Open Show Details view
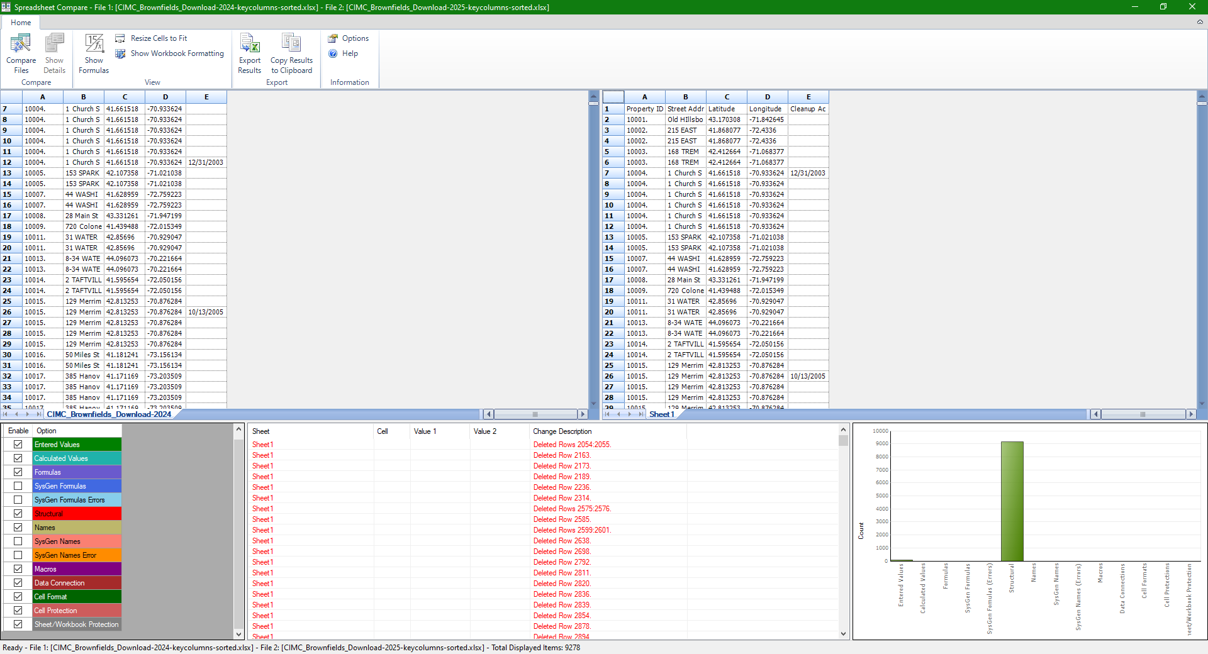Image resolution: width=1208 pixels, height=654 pixels. pos(54,53)
